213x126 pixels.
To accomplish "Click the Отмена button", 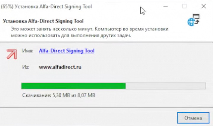I will tap(193, 118).
